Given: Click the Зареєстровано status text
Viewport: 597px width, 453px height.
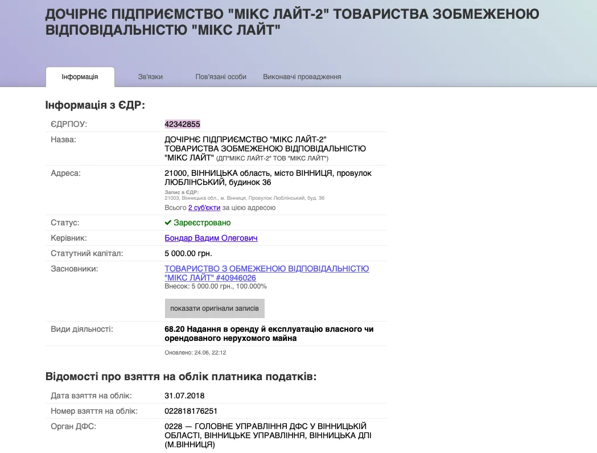Looking at the screenshot, I should click(202, 223).
